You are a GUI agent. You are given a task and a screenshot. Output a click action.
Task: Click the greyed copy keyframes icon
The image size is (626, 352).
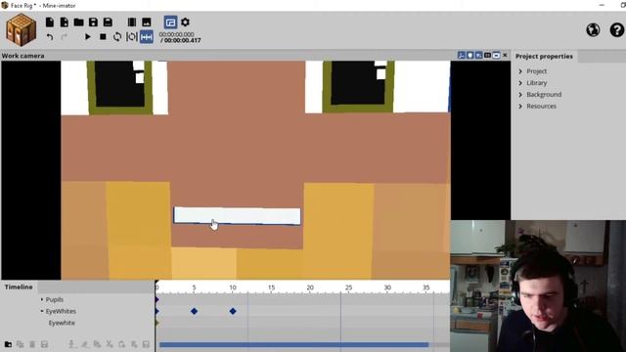pyautogui.click(x=97, y=344)
